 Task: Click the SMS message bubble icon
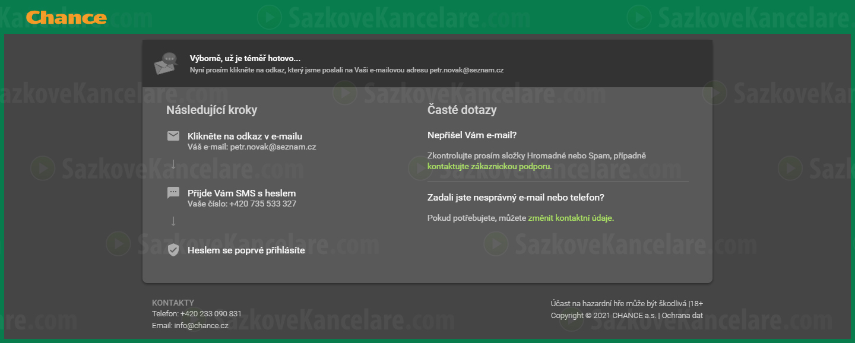coord(173,193)
